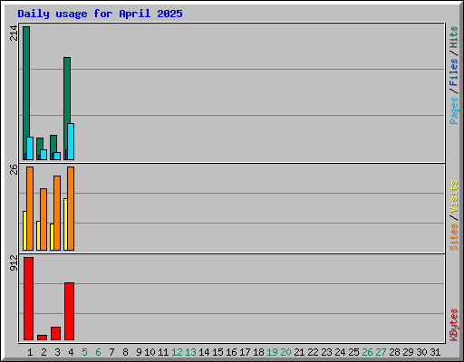Click green weekend day 12 label
464x362 pixels.
[177, 352]
